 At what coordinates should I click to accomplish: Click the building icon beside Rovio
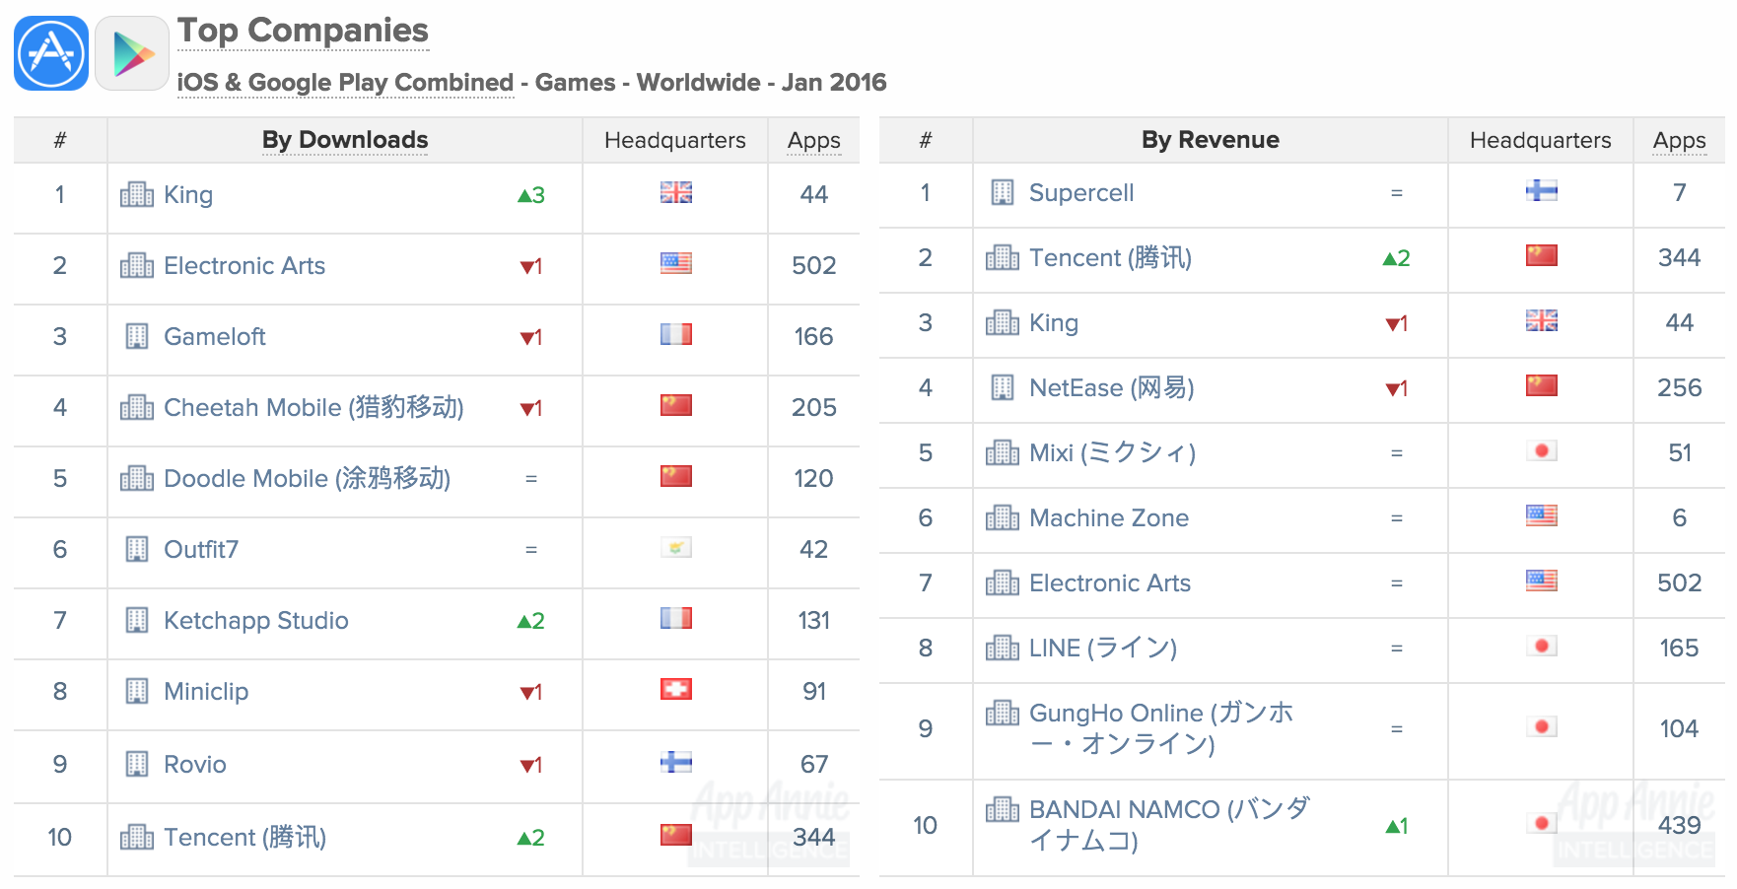tap(137, 764)
